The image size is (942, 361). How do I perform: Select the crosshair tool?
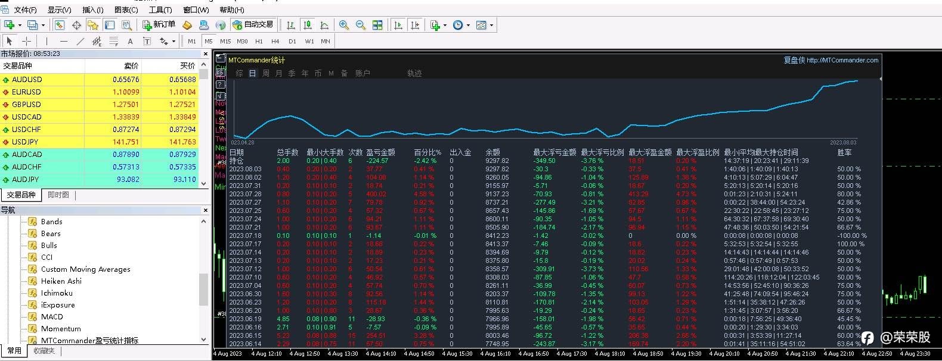[26, 41]
